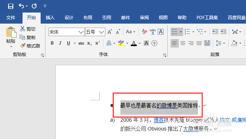Redo the last action
This screenshot has height=139, width=246.
point(34,6)
